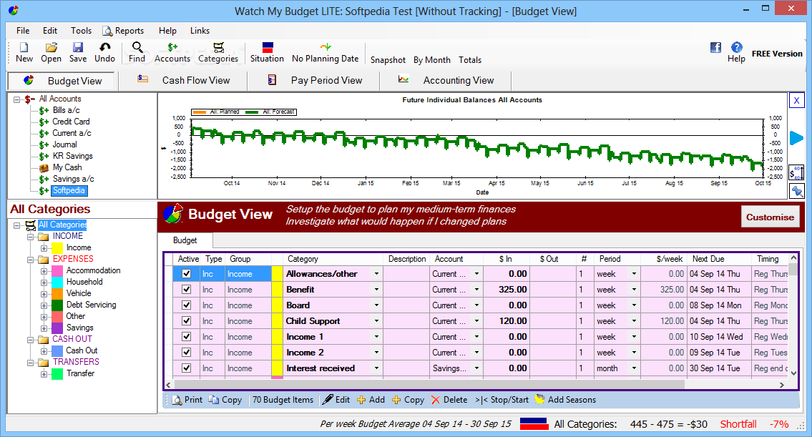This screenshot has width=812, height=437.
Task: Click the Totals button
Action: [x=470, y=60]
